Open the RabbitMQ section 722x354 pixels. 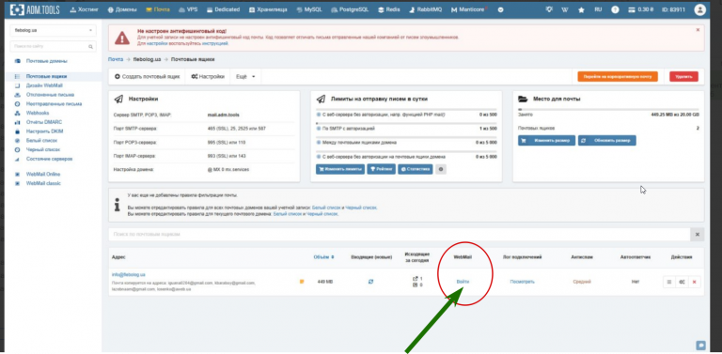point(426,9)
